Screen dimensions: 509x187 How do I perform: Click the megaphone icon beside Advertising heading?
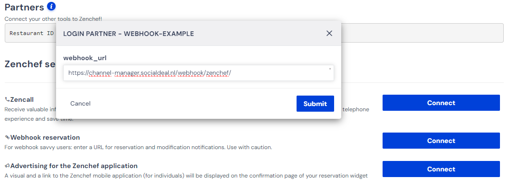pyautogui.click(x=7, y=166)
